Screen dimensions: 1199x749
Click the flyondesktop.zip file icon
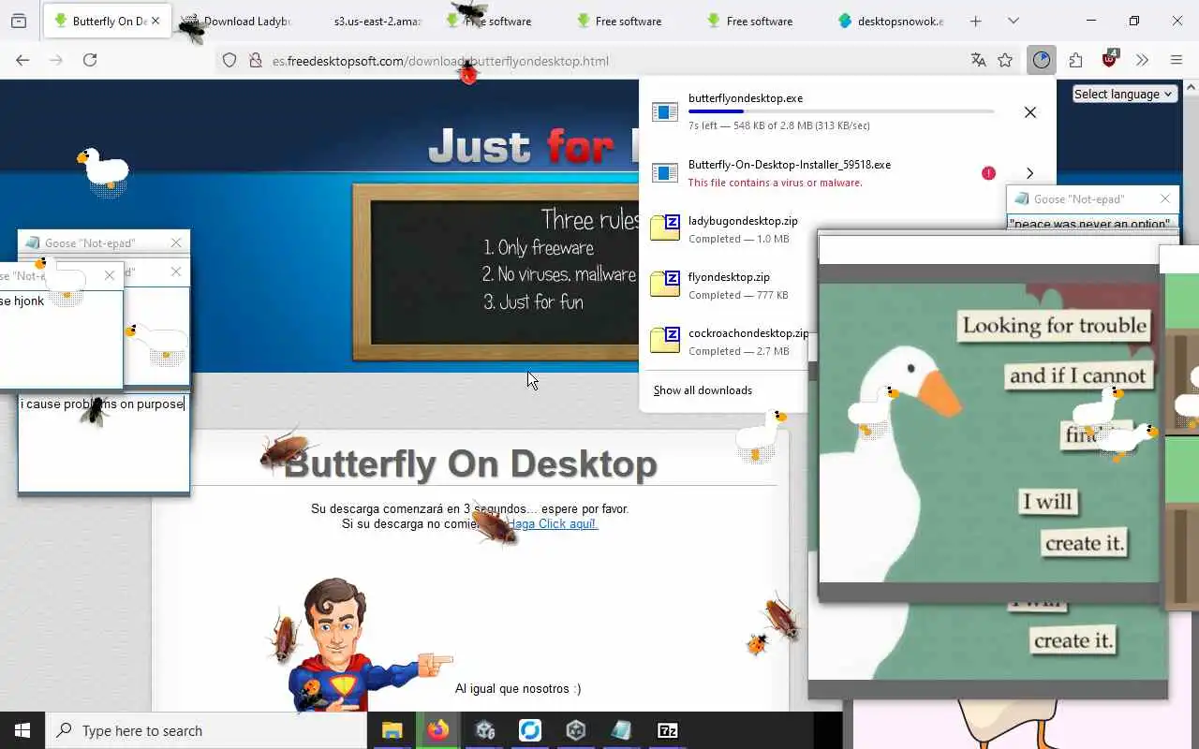[x=665, y=283]
